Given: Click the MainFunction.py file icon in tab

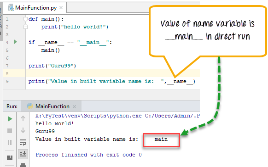Looking at the screenshot, I should [x=11, y=8].
